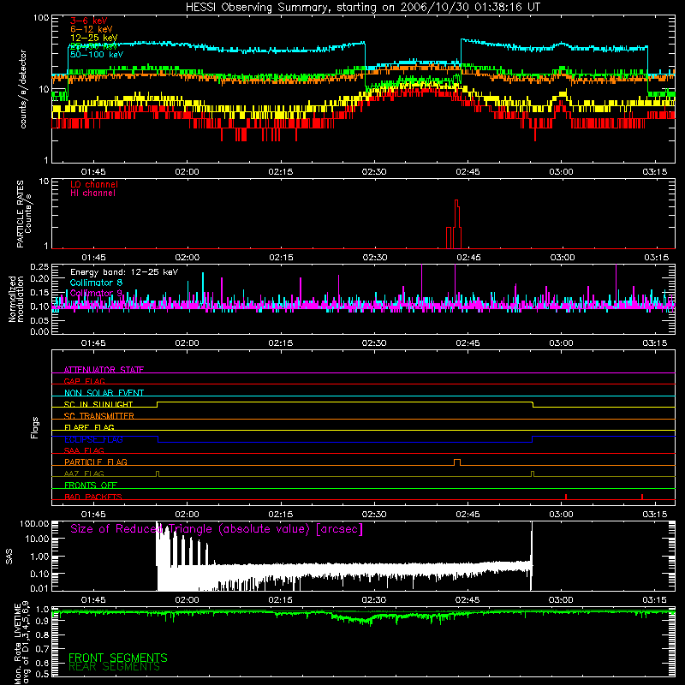Click the 'FLARE FLAG' label
Screen dimensions: 685x685
(x=89, y=427)
